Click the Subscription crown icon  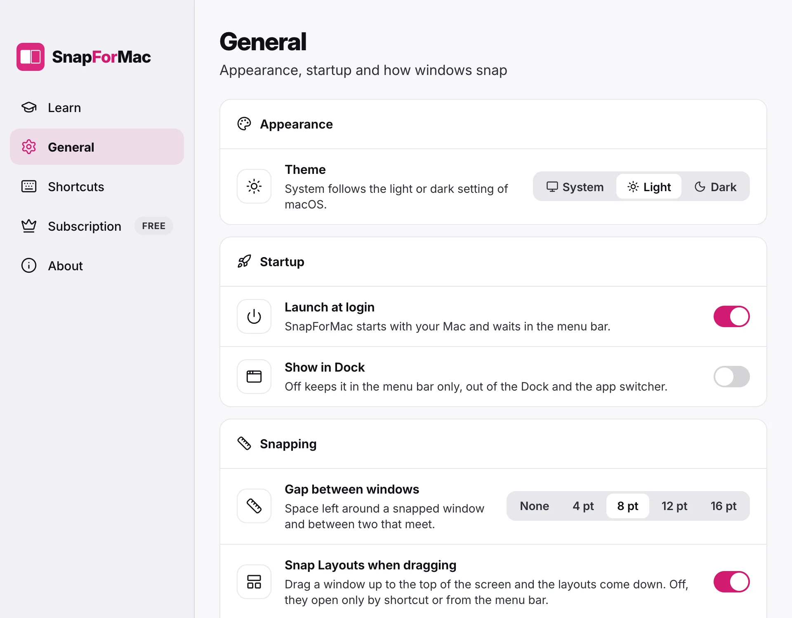29,226
